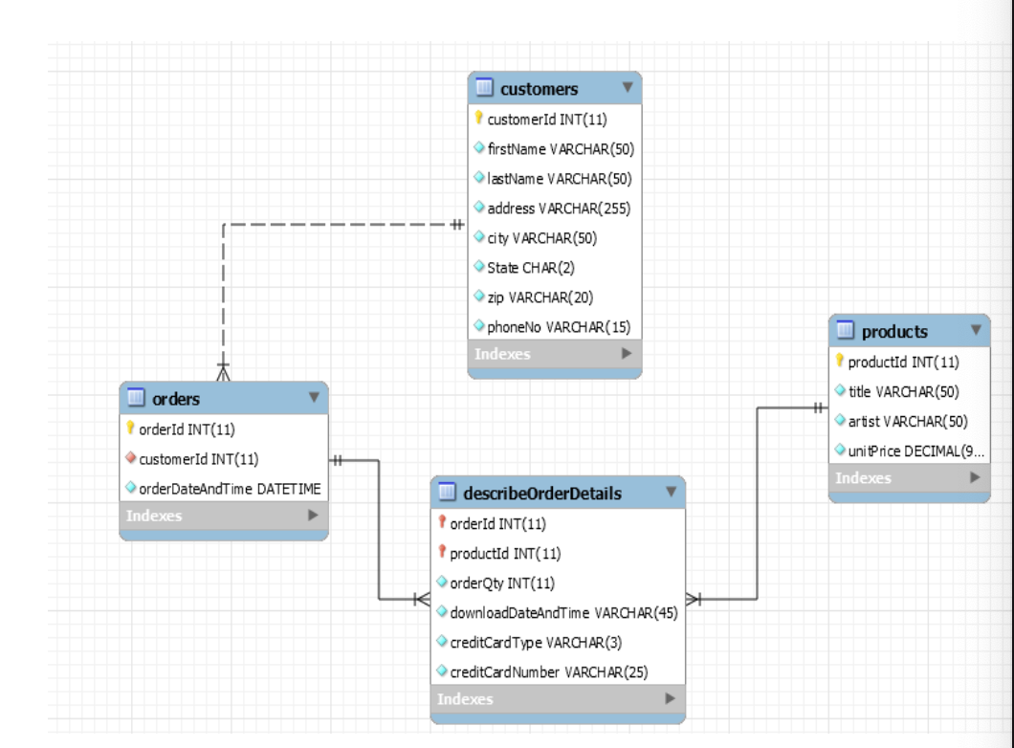Select creditCardNumber VARCHAR(25) column
Viewport: 1014px width, 748px height.
pos(558,672)
